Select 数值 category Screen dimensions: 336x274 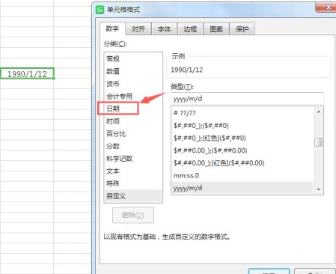[132, 71]
